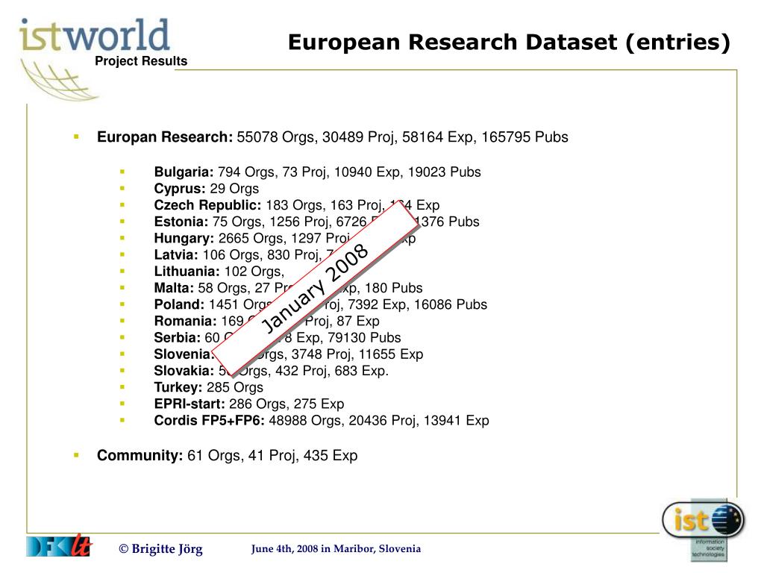Click the June 4th, 2008 in Maribor footer
The image size is (764, 573).
[x=336, y=548]
